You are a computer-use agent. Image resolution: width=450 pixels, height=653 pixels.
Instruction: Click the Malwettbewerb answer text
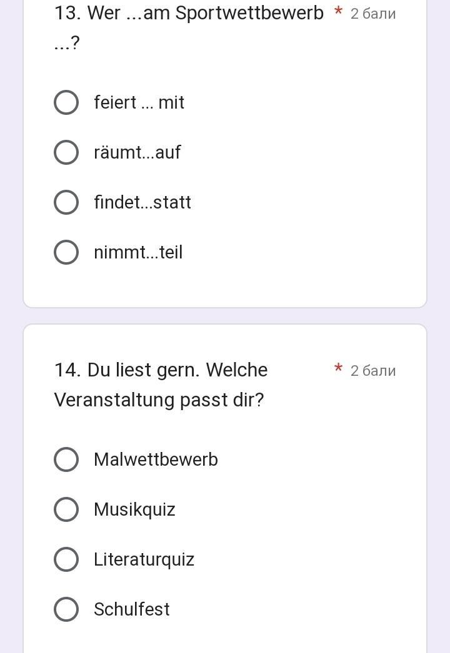(x=156, y=459)
